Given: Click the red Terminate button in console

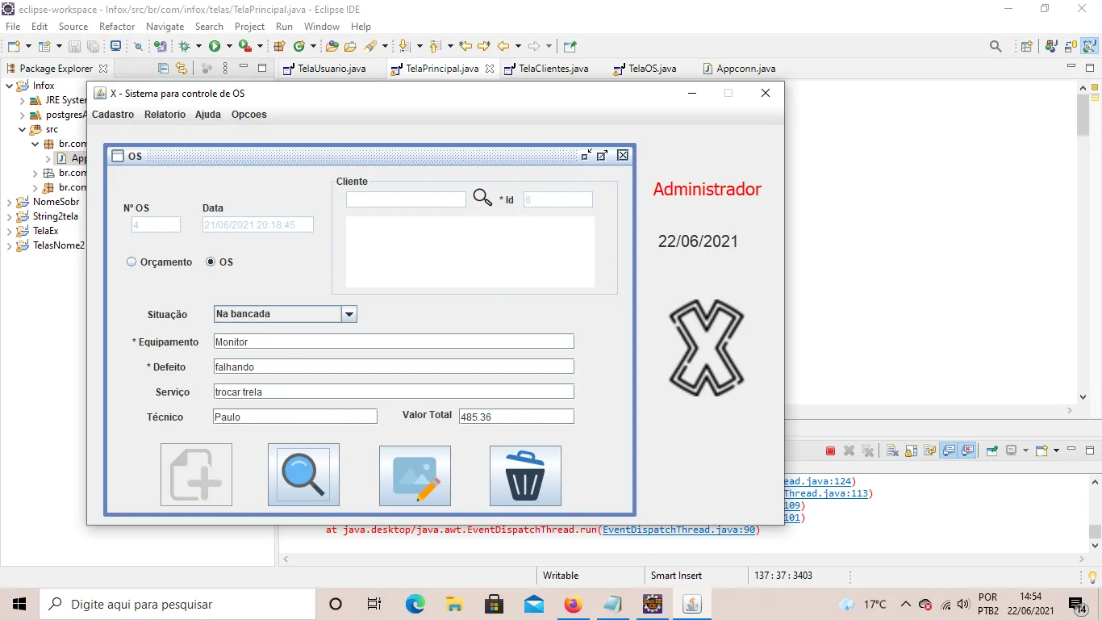Looking at the screenshot, I should [830, 450].
